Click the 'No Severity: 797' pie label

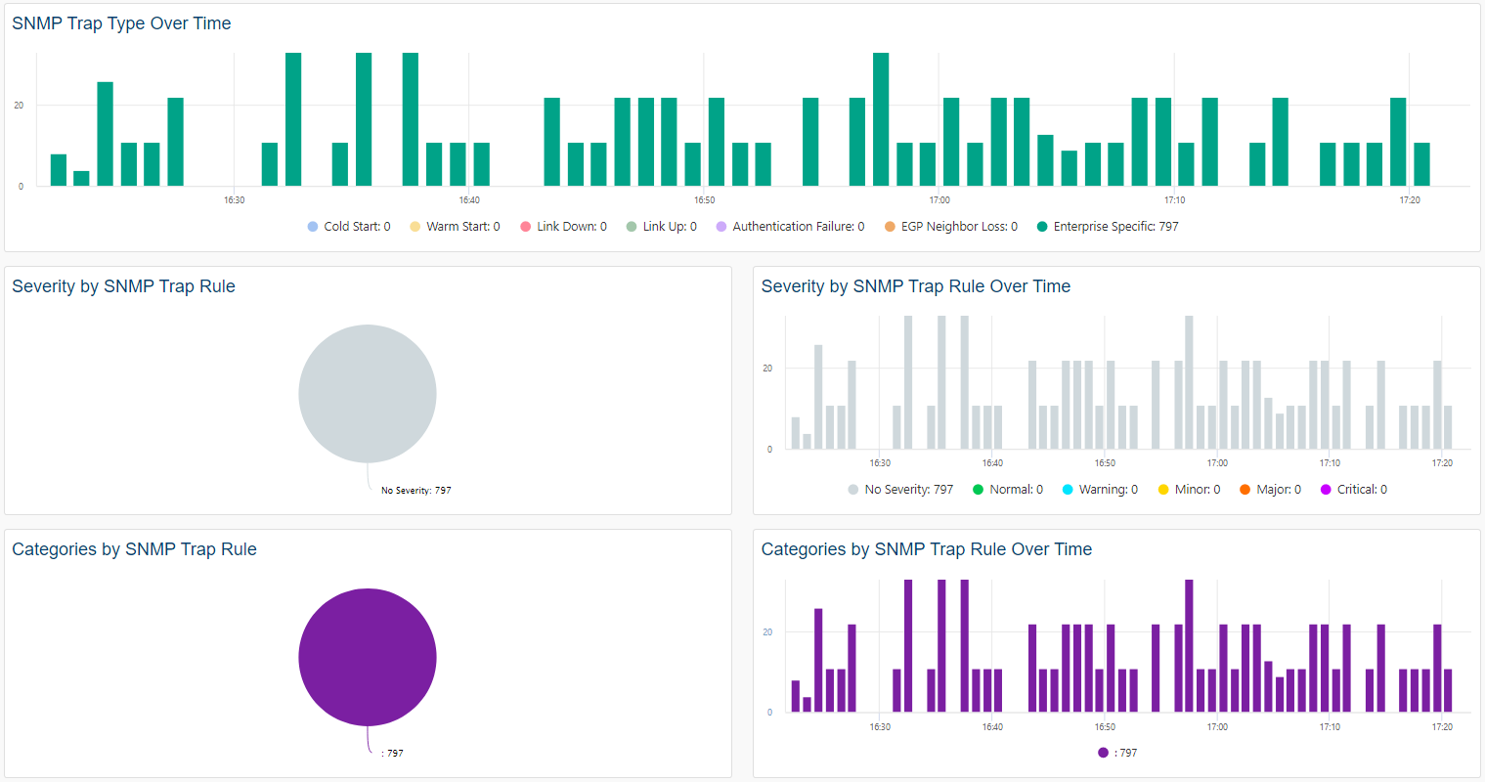[415, 491]
